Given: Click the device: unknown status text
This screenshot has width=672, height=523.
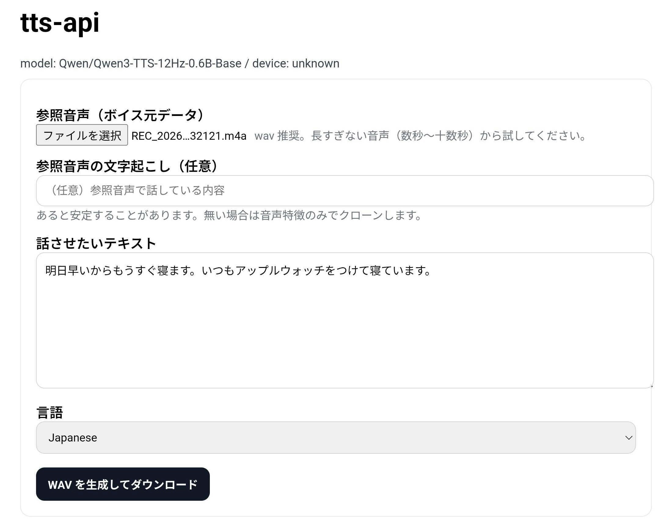Looking at the screenshot, I should coord(296,63).
